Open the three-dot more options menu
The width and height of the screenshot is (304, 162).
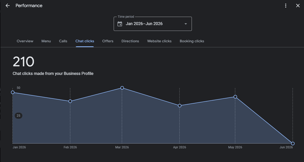coord(285,6)
